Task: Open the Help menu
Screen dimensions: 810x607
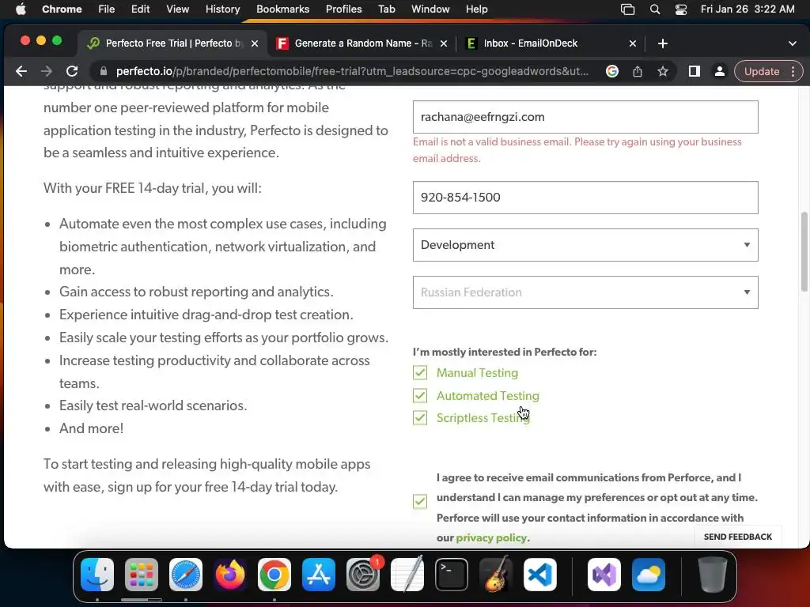Action: coord(476,9)
